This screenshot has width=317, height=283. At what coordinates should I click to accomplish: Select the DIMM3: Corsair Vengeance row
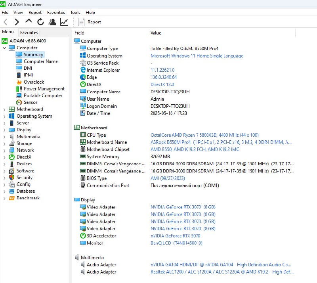click(184, 164)
